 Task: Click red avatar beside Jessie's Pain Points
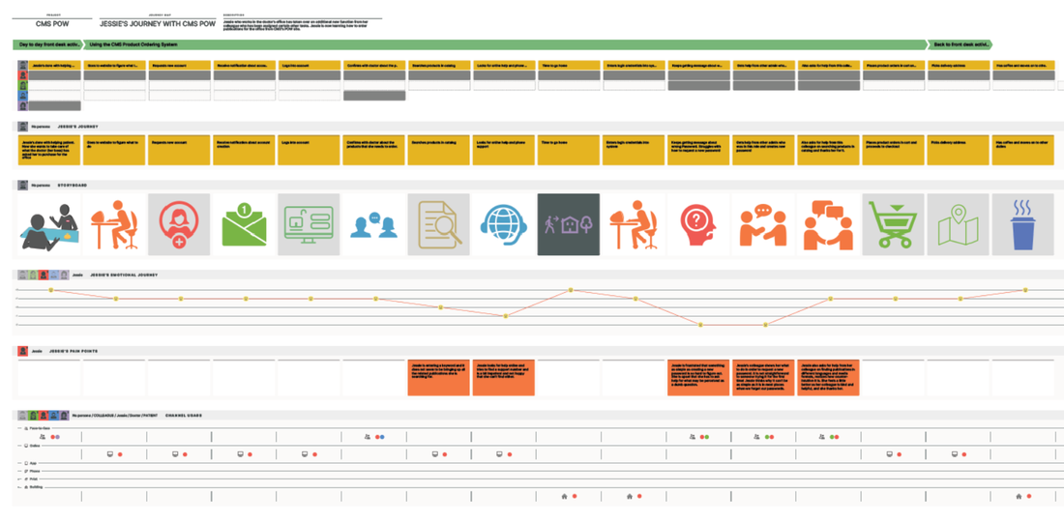click(x=23, y=351)
